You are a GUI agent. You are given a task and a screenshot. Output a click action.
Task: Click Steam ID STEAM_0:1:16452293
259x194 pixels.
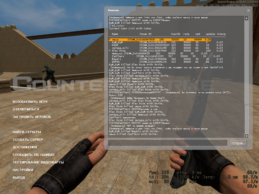coord(150,56)
